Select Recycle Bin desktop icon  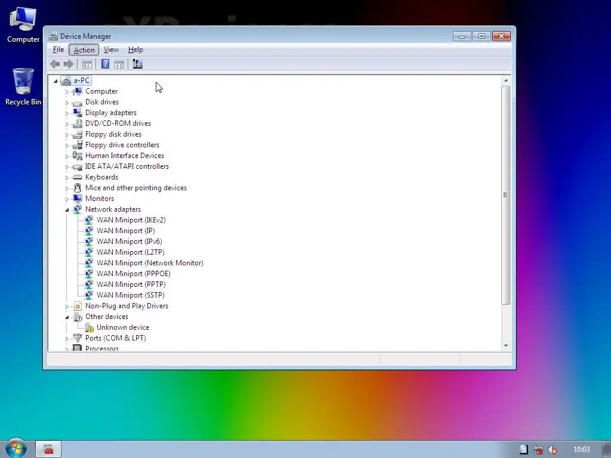23,86
